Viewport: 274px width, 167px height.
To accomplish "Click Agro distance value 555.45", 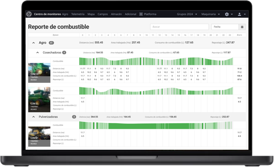I will [x=99, y=42].
